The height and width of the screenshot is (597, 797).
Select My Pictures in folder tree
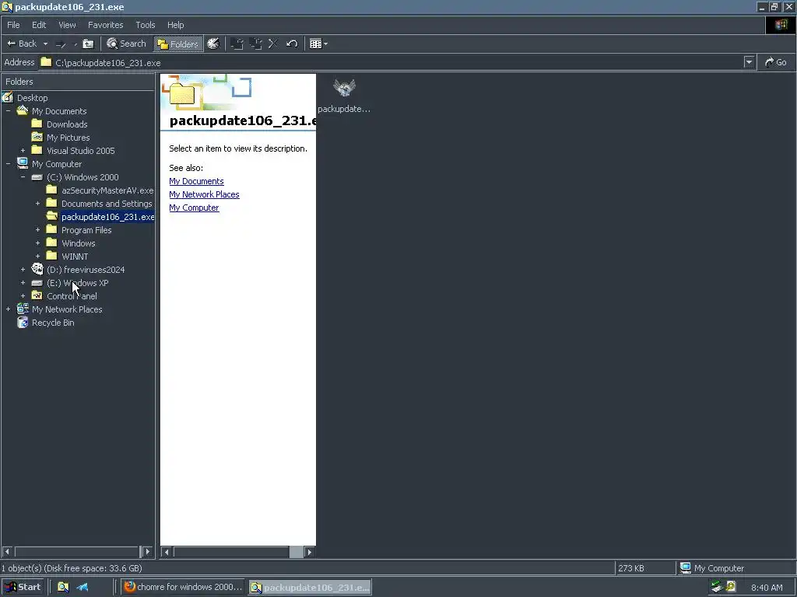point(68,138)
